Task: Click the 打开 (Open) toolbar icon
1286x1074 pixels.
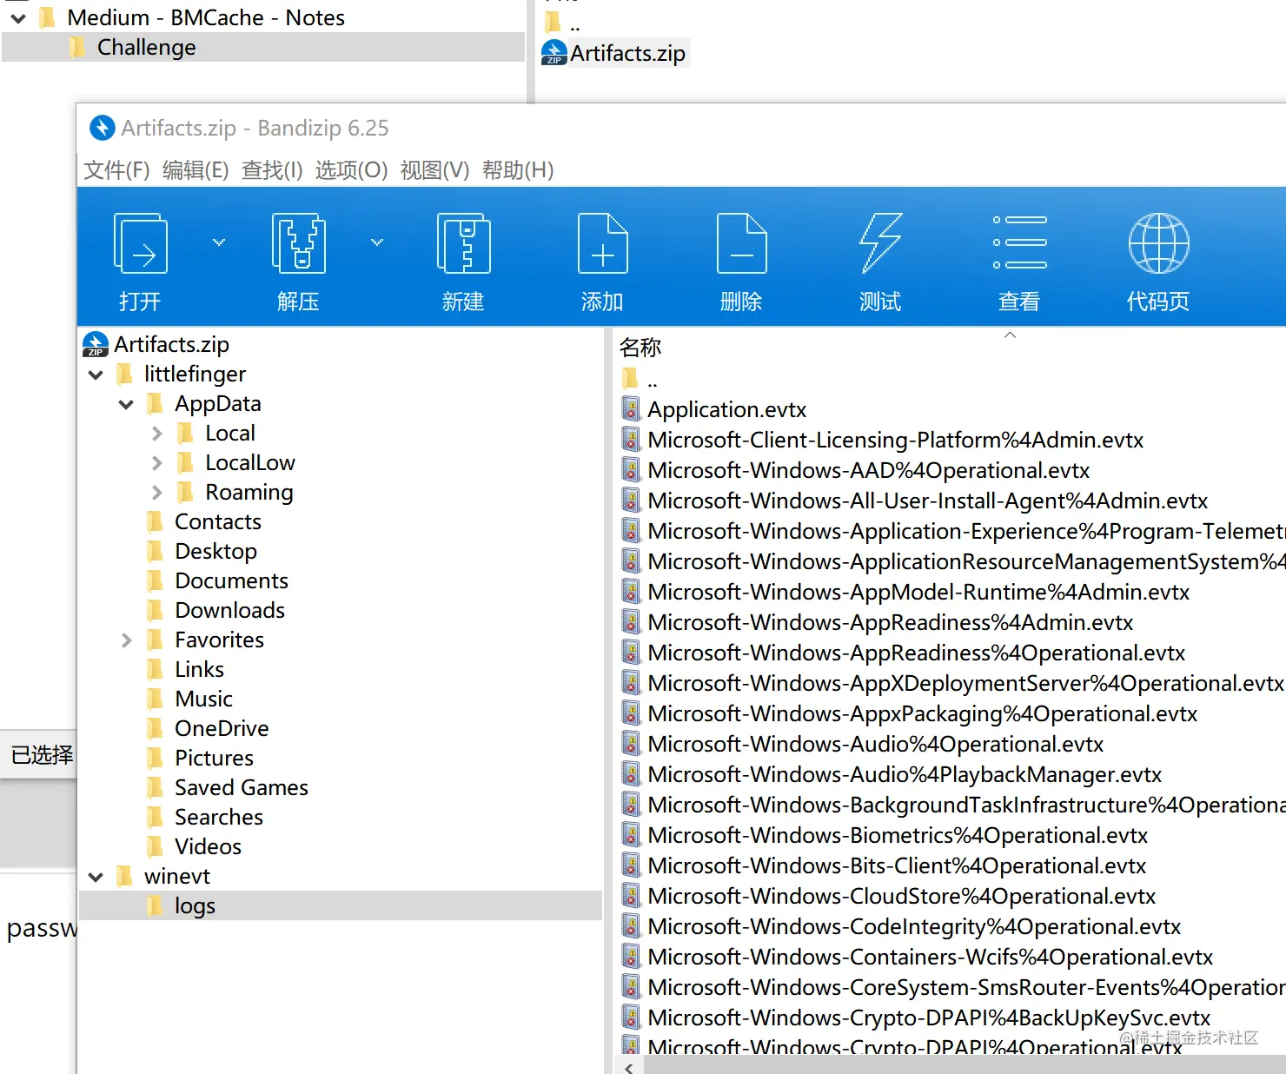Action: (x=140, y=244)
